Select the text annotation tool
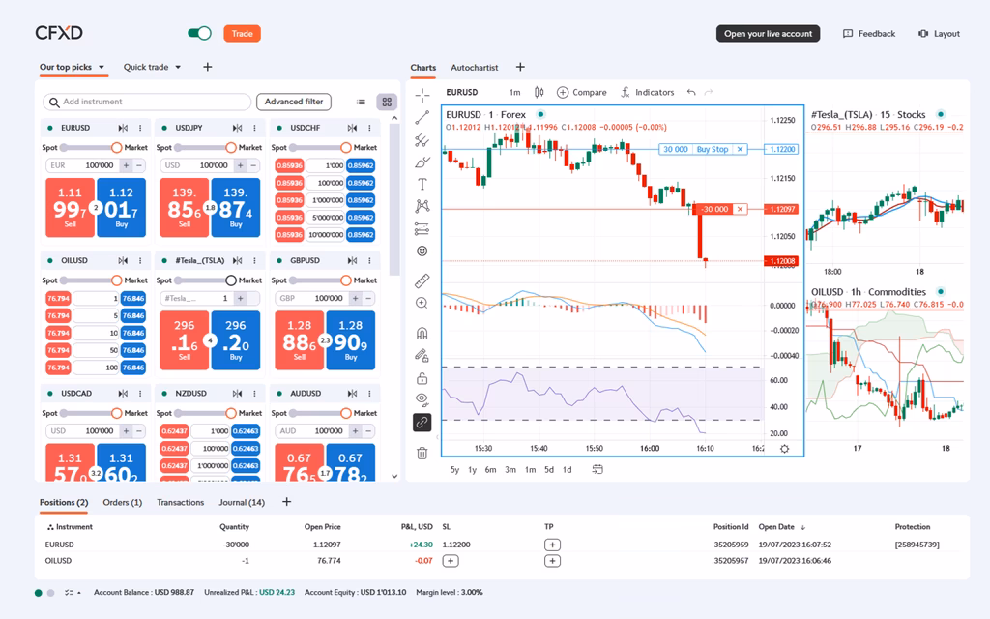 click(422, 184)
